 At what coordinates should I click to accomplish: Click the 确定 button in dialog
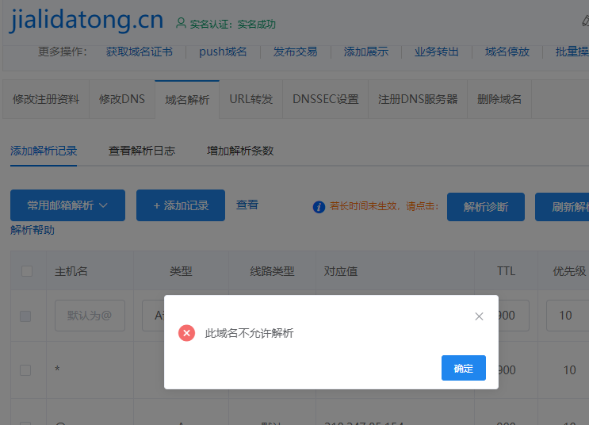464,368
